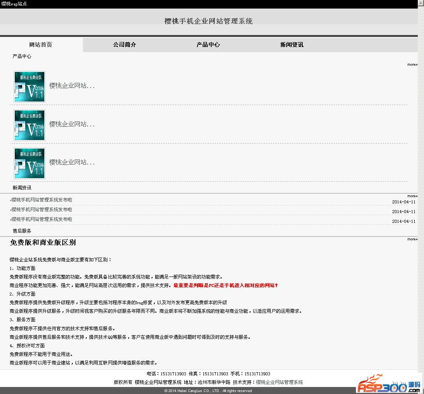Click the 3、服务方面 subsection line
Viewport: 424px width, 394px height.
pos(23,320)
